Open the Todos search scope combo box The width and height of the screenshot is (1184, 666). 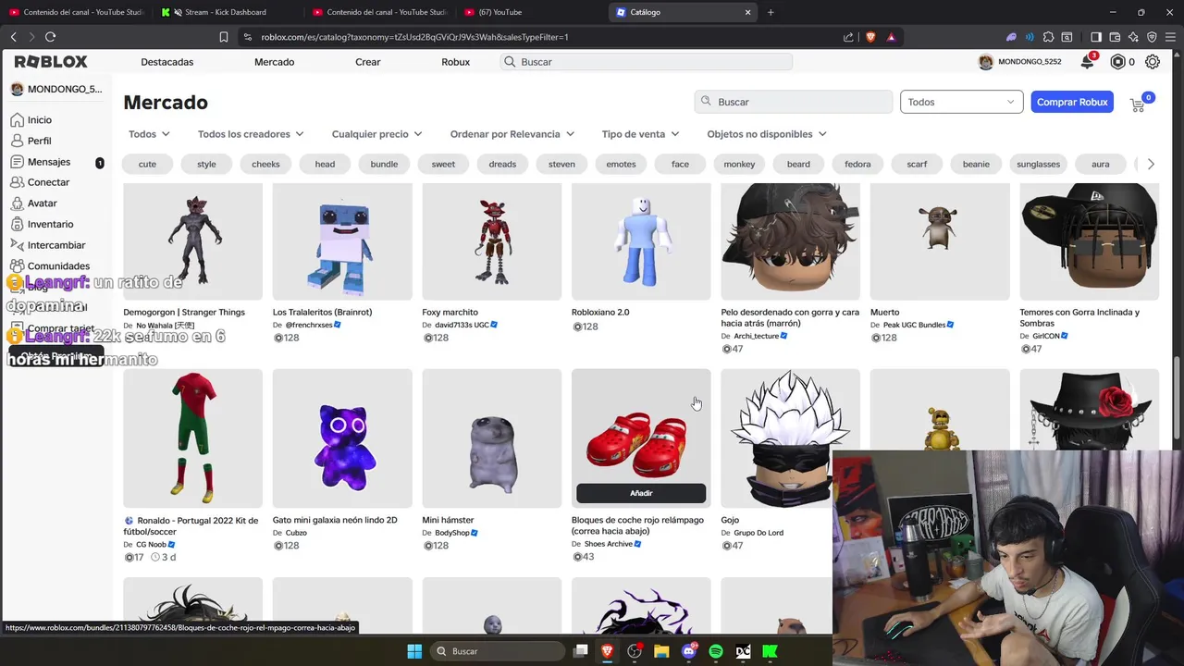tap(961, 102)
